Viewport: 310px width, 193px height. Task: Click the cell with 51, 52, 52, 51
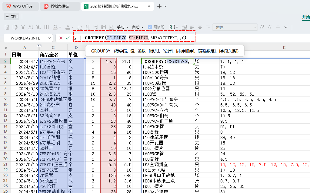pyautogui.click(x=265, y=94)
